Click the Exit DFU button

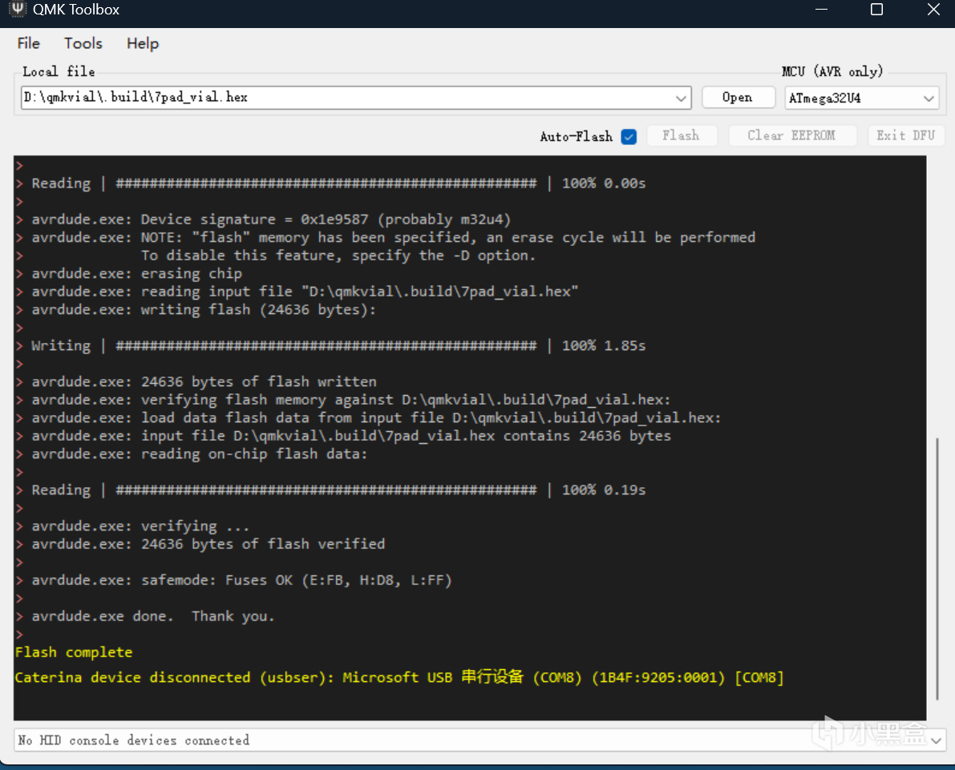[905, 135]
